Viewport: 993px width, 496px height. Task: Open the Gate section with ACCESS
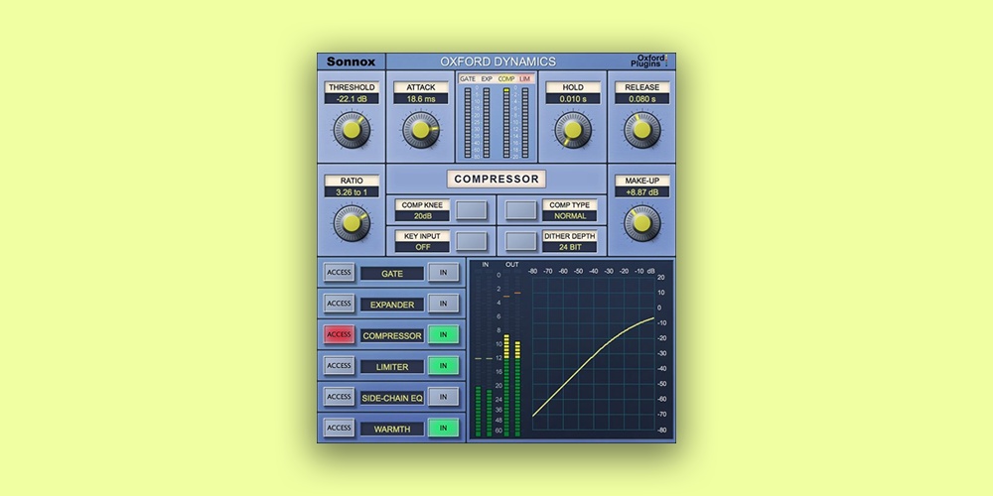[340, 273]
